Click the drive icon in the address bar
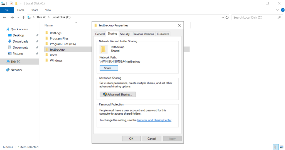The width and height of the screenshot is (285, 150). [x=30, y=18]
